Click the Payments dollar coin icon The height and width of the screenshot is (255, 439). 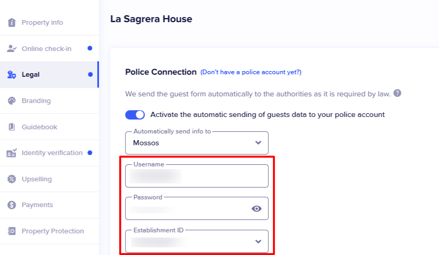coord(12,205)
